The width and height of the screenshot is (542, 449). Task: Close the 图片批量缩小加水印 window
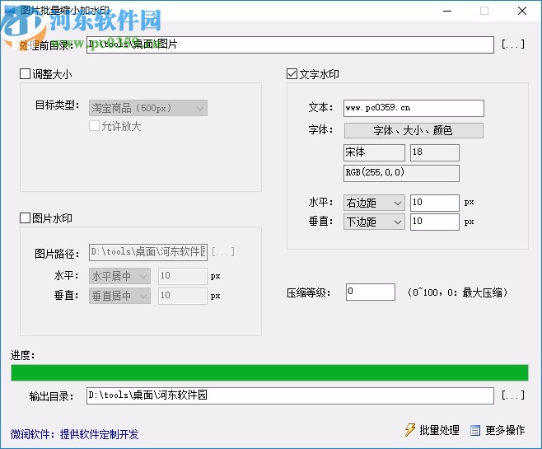tap(522, 11)
